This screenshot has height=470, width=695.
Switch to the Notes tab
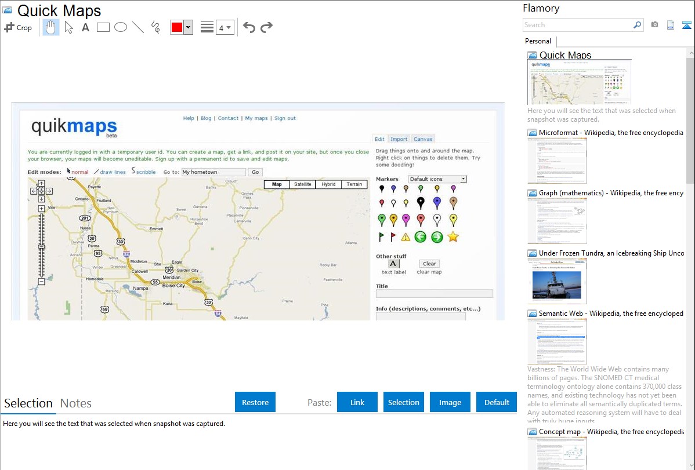76,403
